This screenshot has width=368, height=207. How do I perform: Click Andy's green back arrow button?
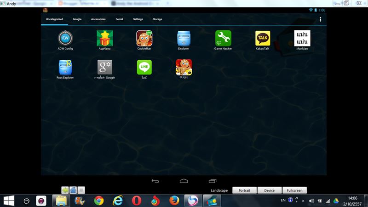[65, 190]
